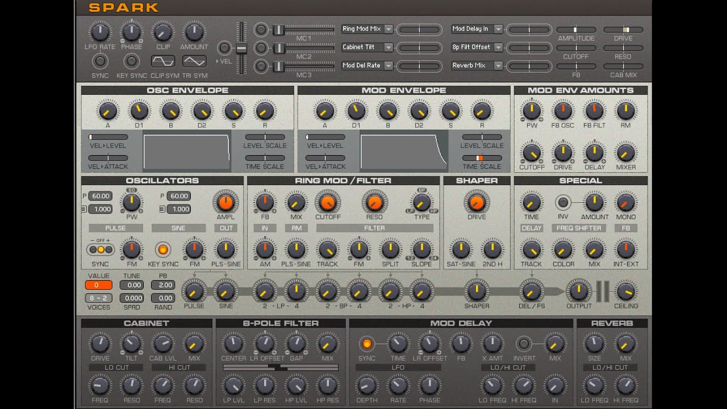Click the Reverb SIZE knob

594,343
